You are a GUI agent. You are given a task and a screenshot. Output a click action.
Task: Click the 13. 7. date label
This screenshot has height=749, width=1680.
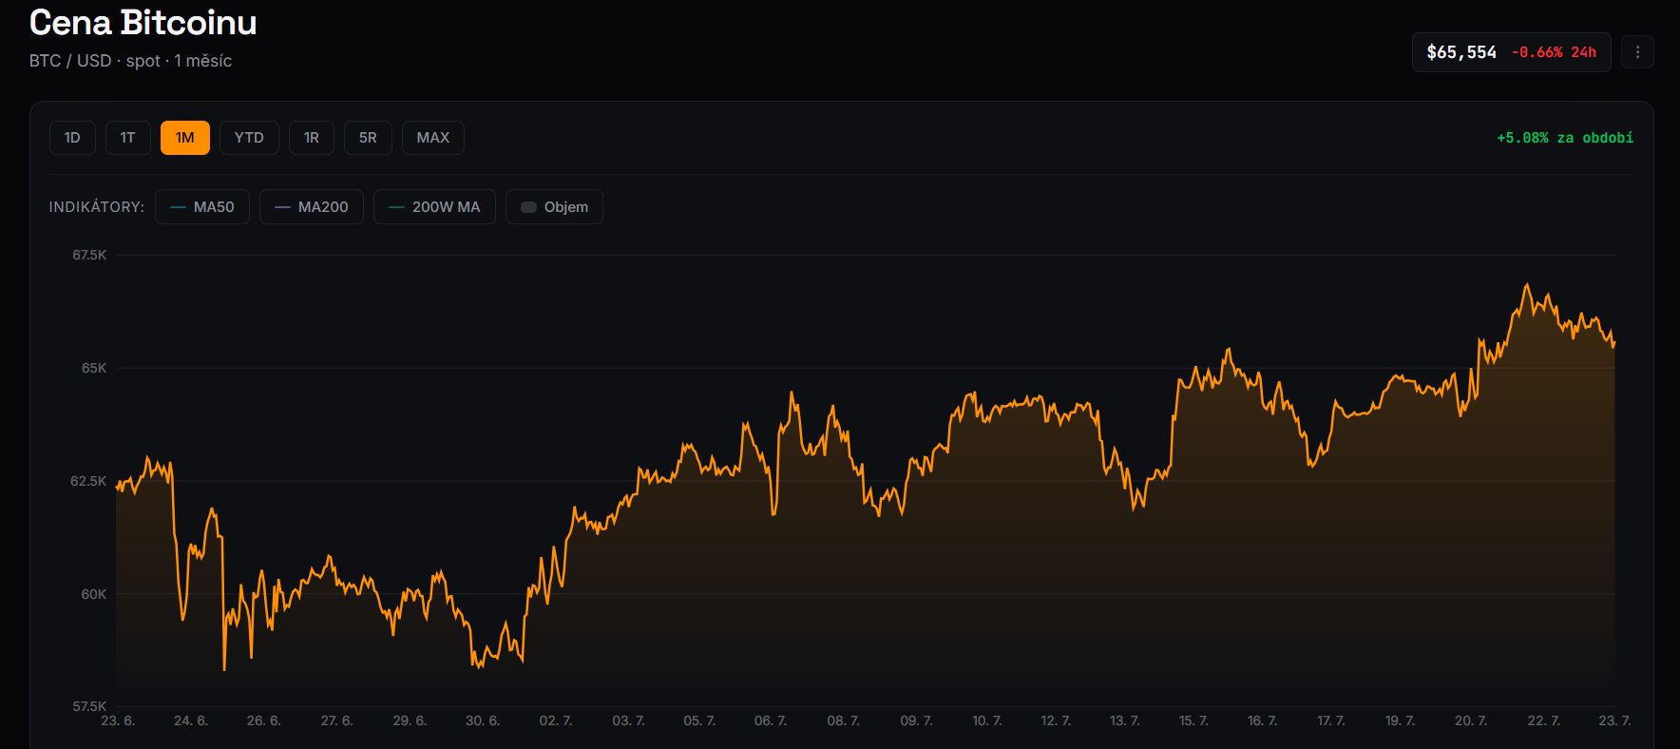[1125, 720]
